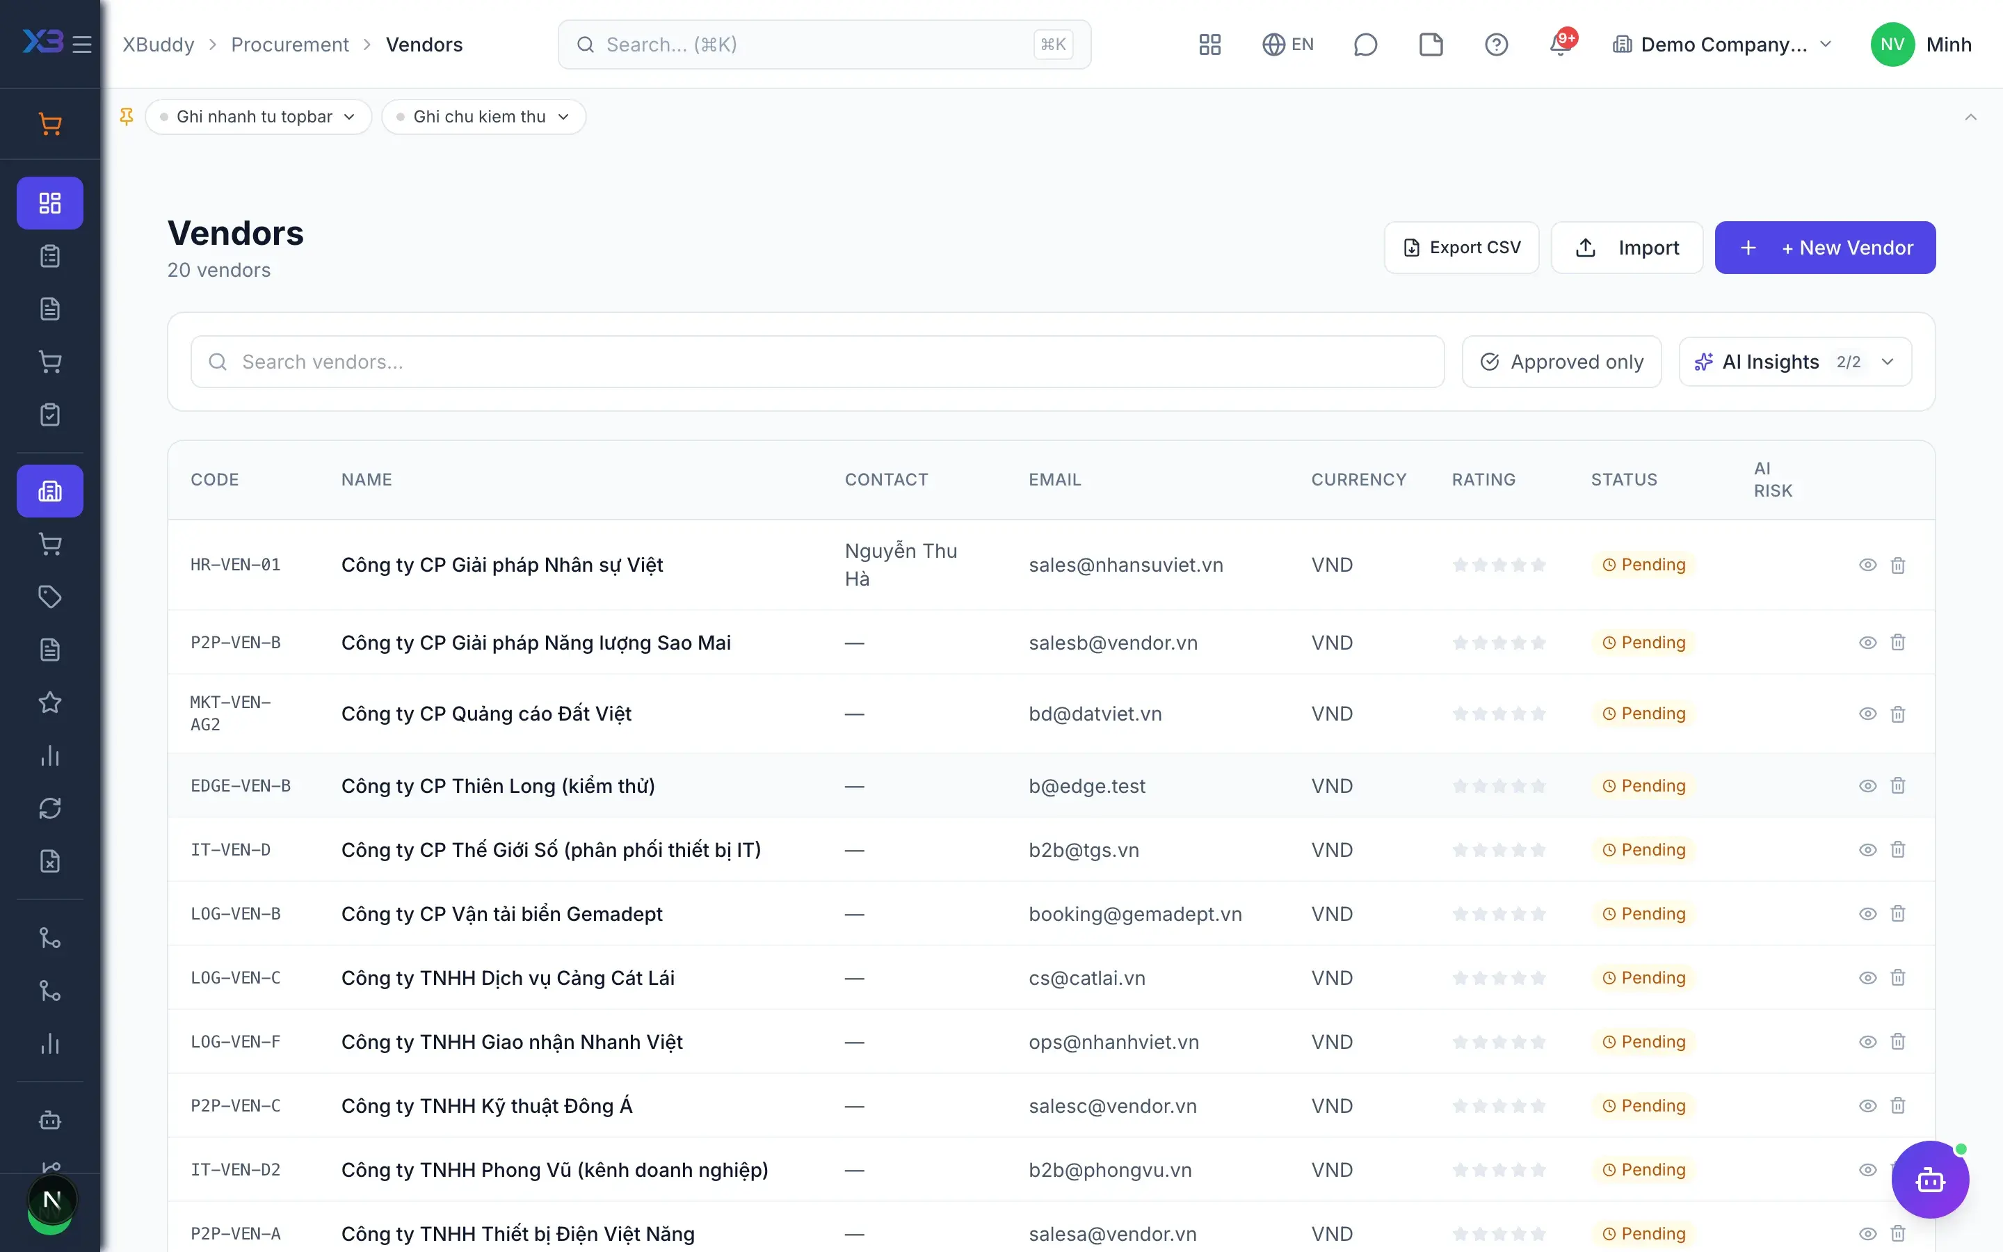View vendor MKT-VEN-AG2 with eye icon
This screenshot has width=2003, height=1252.
click(1868, 714)
